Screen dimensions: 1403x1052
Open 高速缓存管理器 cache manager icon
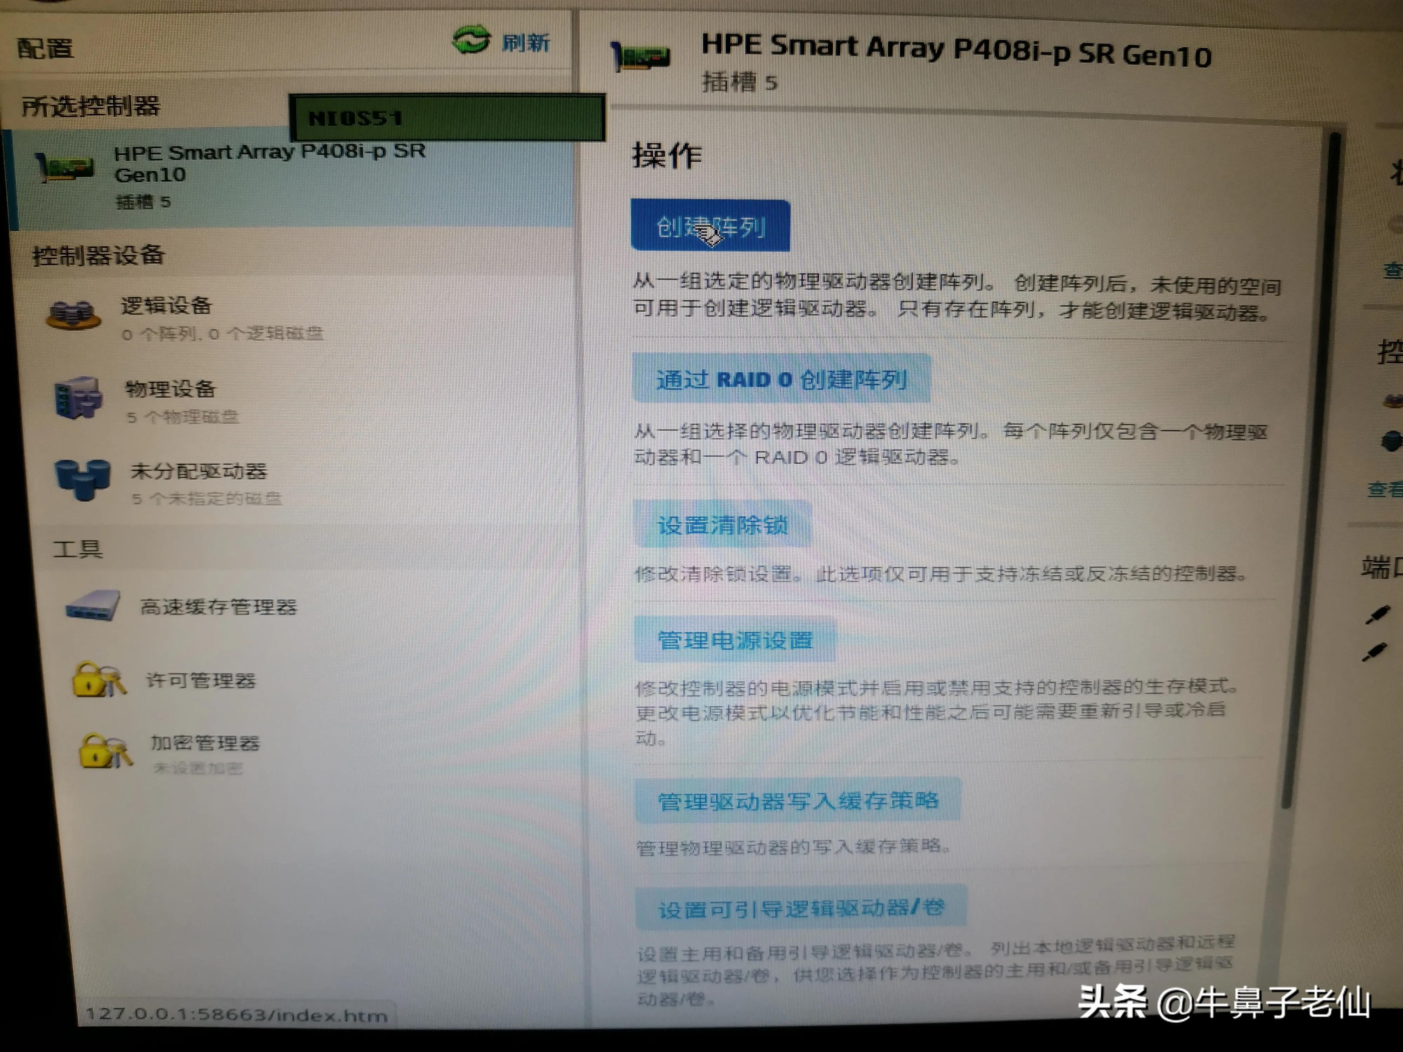pyautogui.click(x=93, y=606)
